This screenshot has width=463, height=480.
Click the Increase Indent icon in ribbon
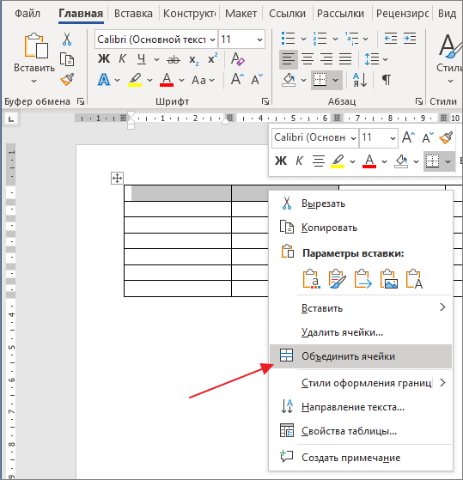pyautogui.click(x=410, y=39)
